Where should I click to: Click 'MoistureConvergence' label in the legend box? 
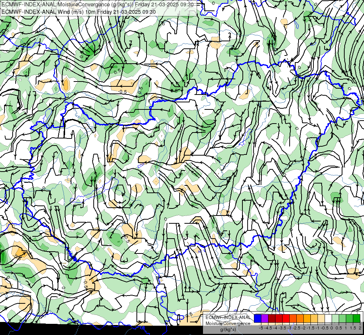pyautogui.click(x=228, y=323)
